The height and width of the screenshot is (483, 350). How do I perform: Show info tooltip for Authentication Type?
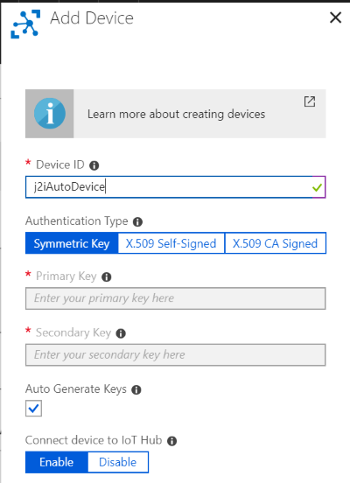(x=137, y=221)
